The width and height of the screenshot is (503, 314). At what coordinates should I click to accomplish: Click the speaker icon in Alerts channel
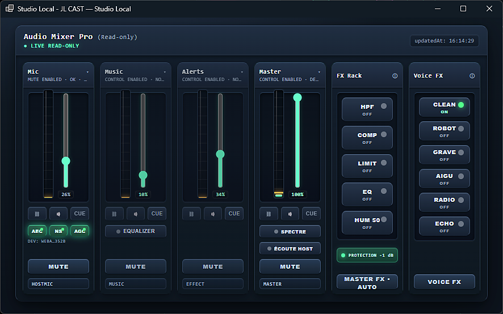click(x=213, y=214)
